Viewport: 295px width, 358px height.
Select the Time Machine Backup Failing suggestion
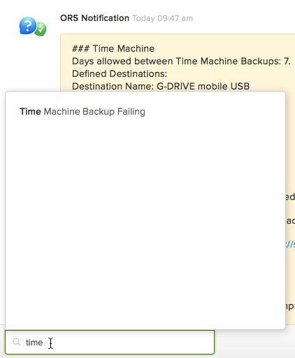pyautogui.click(x=82, y=112)
